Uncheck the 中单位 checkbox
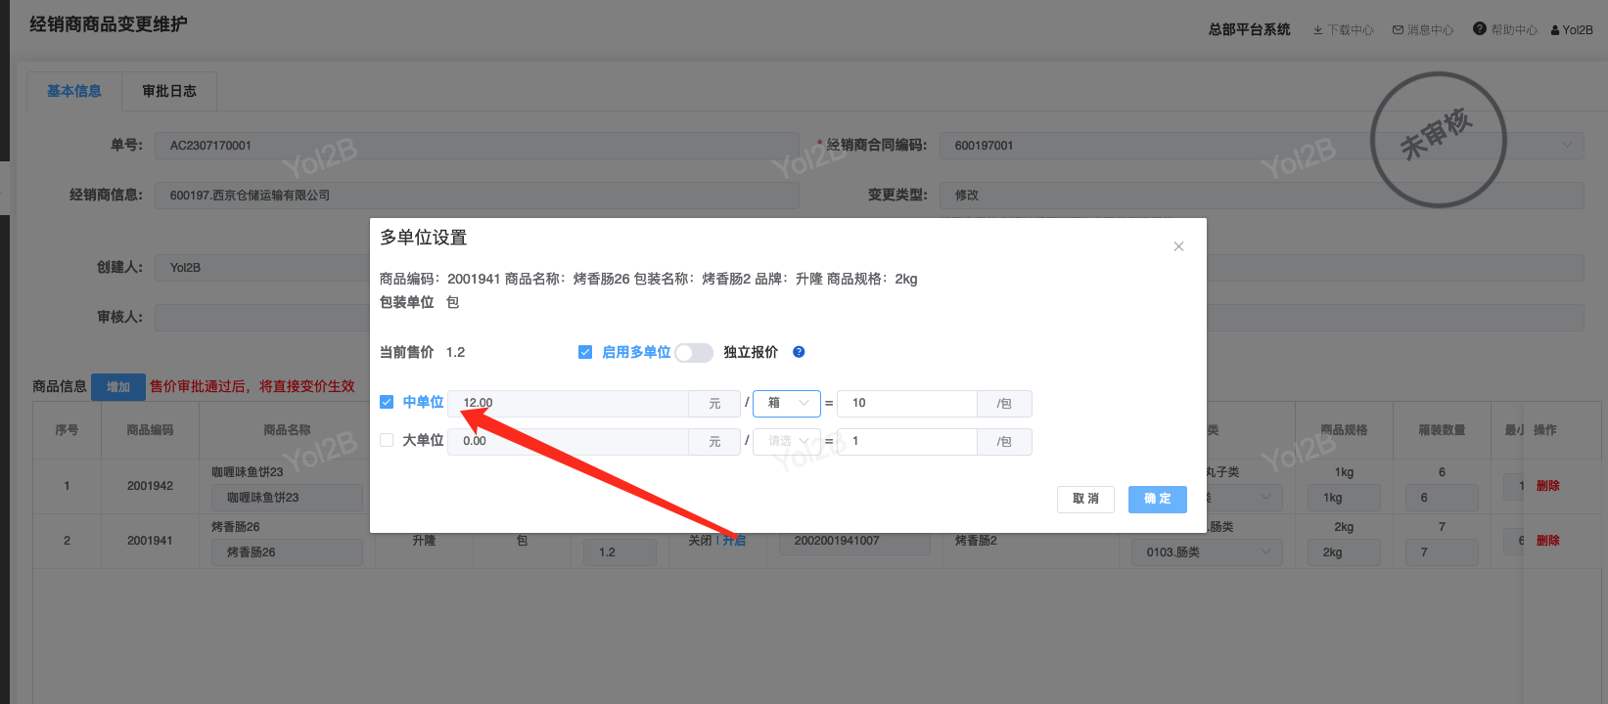This screenshot has height=704, width=1608. pos(387,402)
